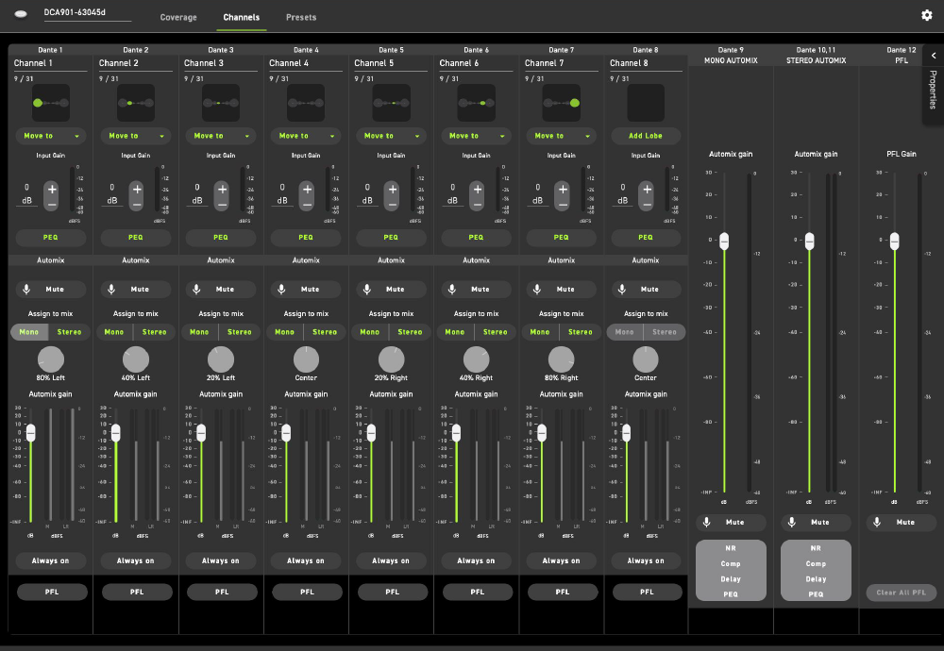Image resolution: width=944 pixels, height=651 pixels.
Task: Adjust the Channel 4 pan knob
Action: 306,359
